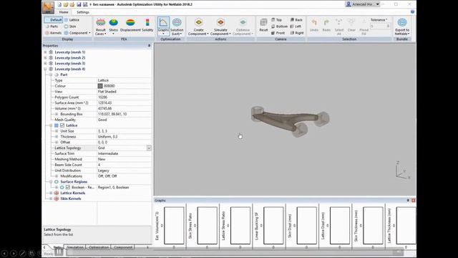458x258 pixels.
Task: Collapse Lever.stp (mesh 4) node
Action: (x=45, y=69)
